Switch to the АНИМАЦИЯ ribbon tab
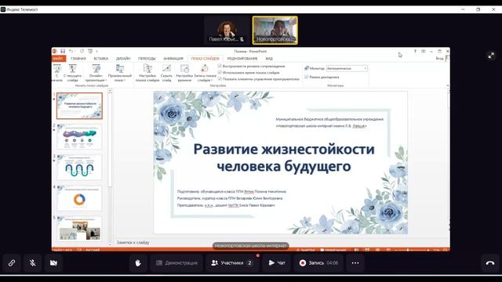502x282 pixels. point(173,59)
